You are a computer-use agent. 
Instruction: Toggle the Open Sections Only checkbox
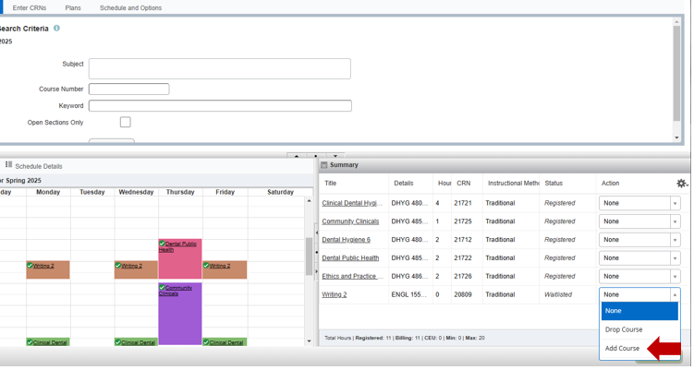click(125, 122)
